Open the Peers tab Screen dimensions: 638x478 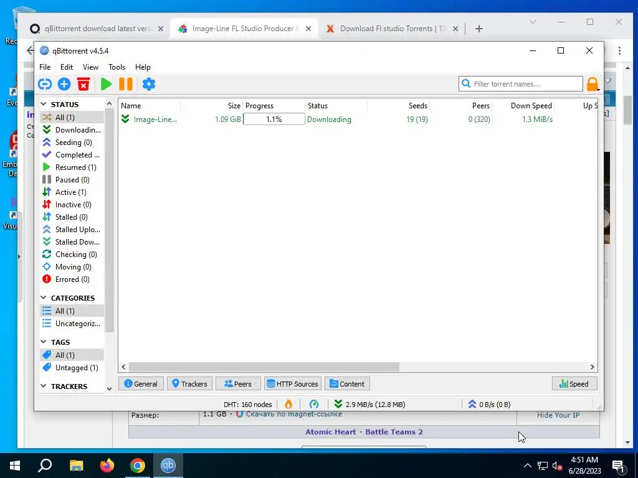click(238, 383)
